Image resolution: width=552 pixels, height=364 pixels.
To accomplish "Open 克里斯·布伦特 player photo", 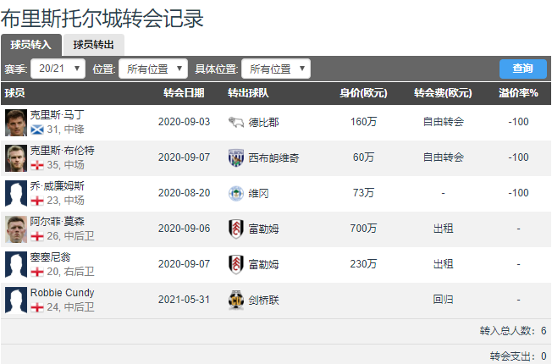I will pos(15,157).
